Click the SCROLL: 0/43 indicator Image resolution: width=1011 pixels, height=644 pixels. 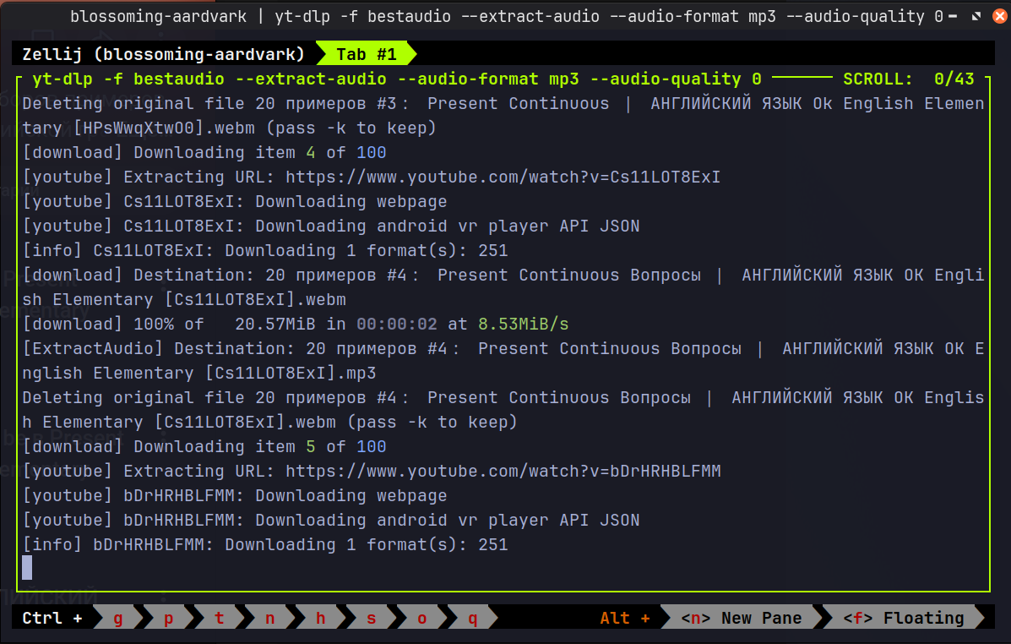point(909,79)
